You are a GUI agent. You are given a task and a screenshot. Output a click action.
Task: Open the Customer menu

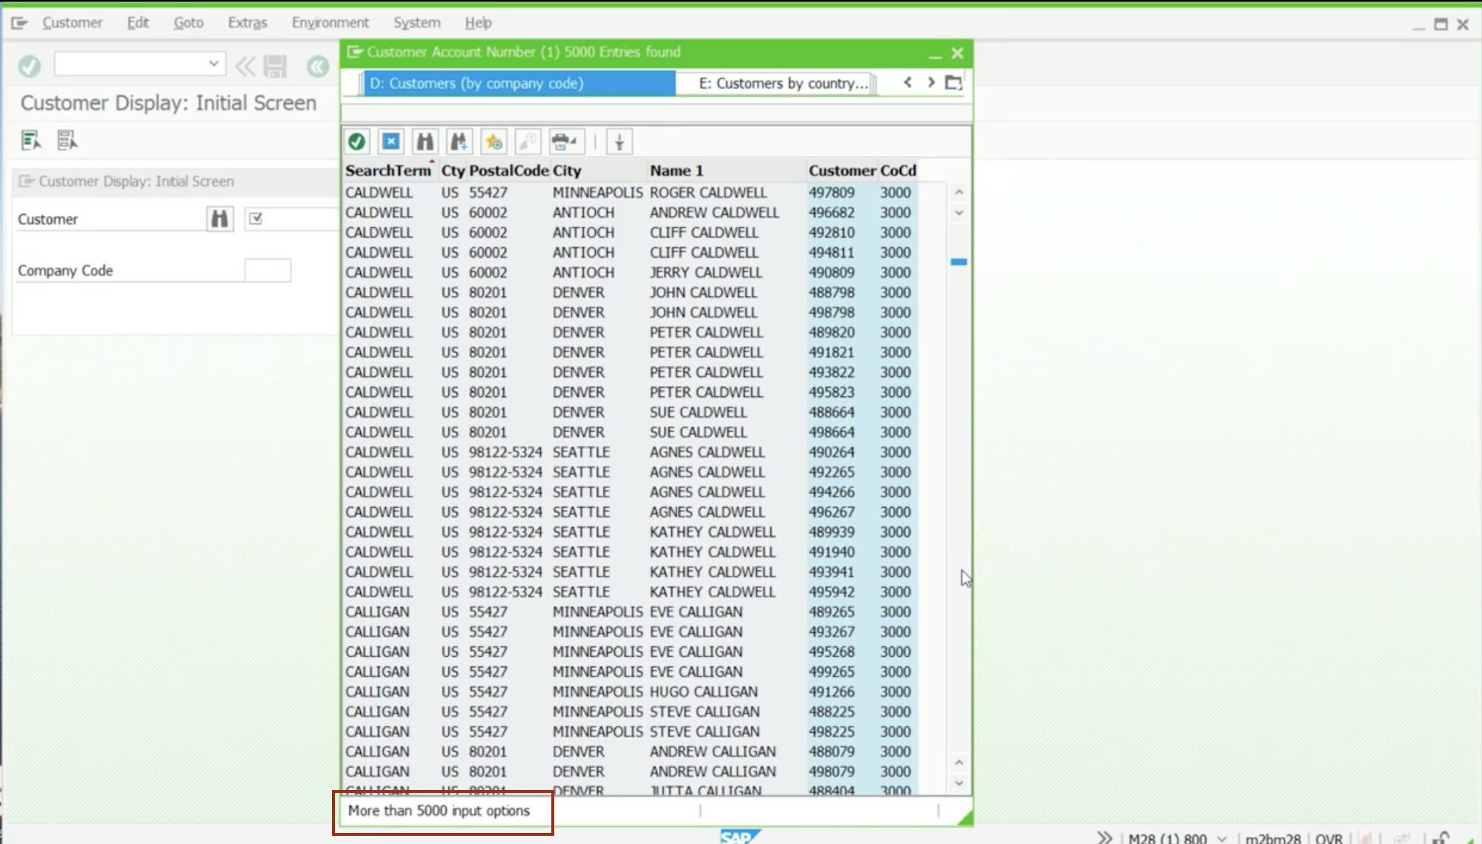tap(73, 23)
